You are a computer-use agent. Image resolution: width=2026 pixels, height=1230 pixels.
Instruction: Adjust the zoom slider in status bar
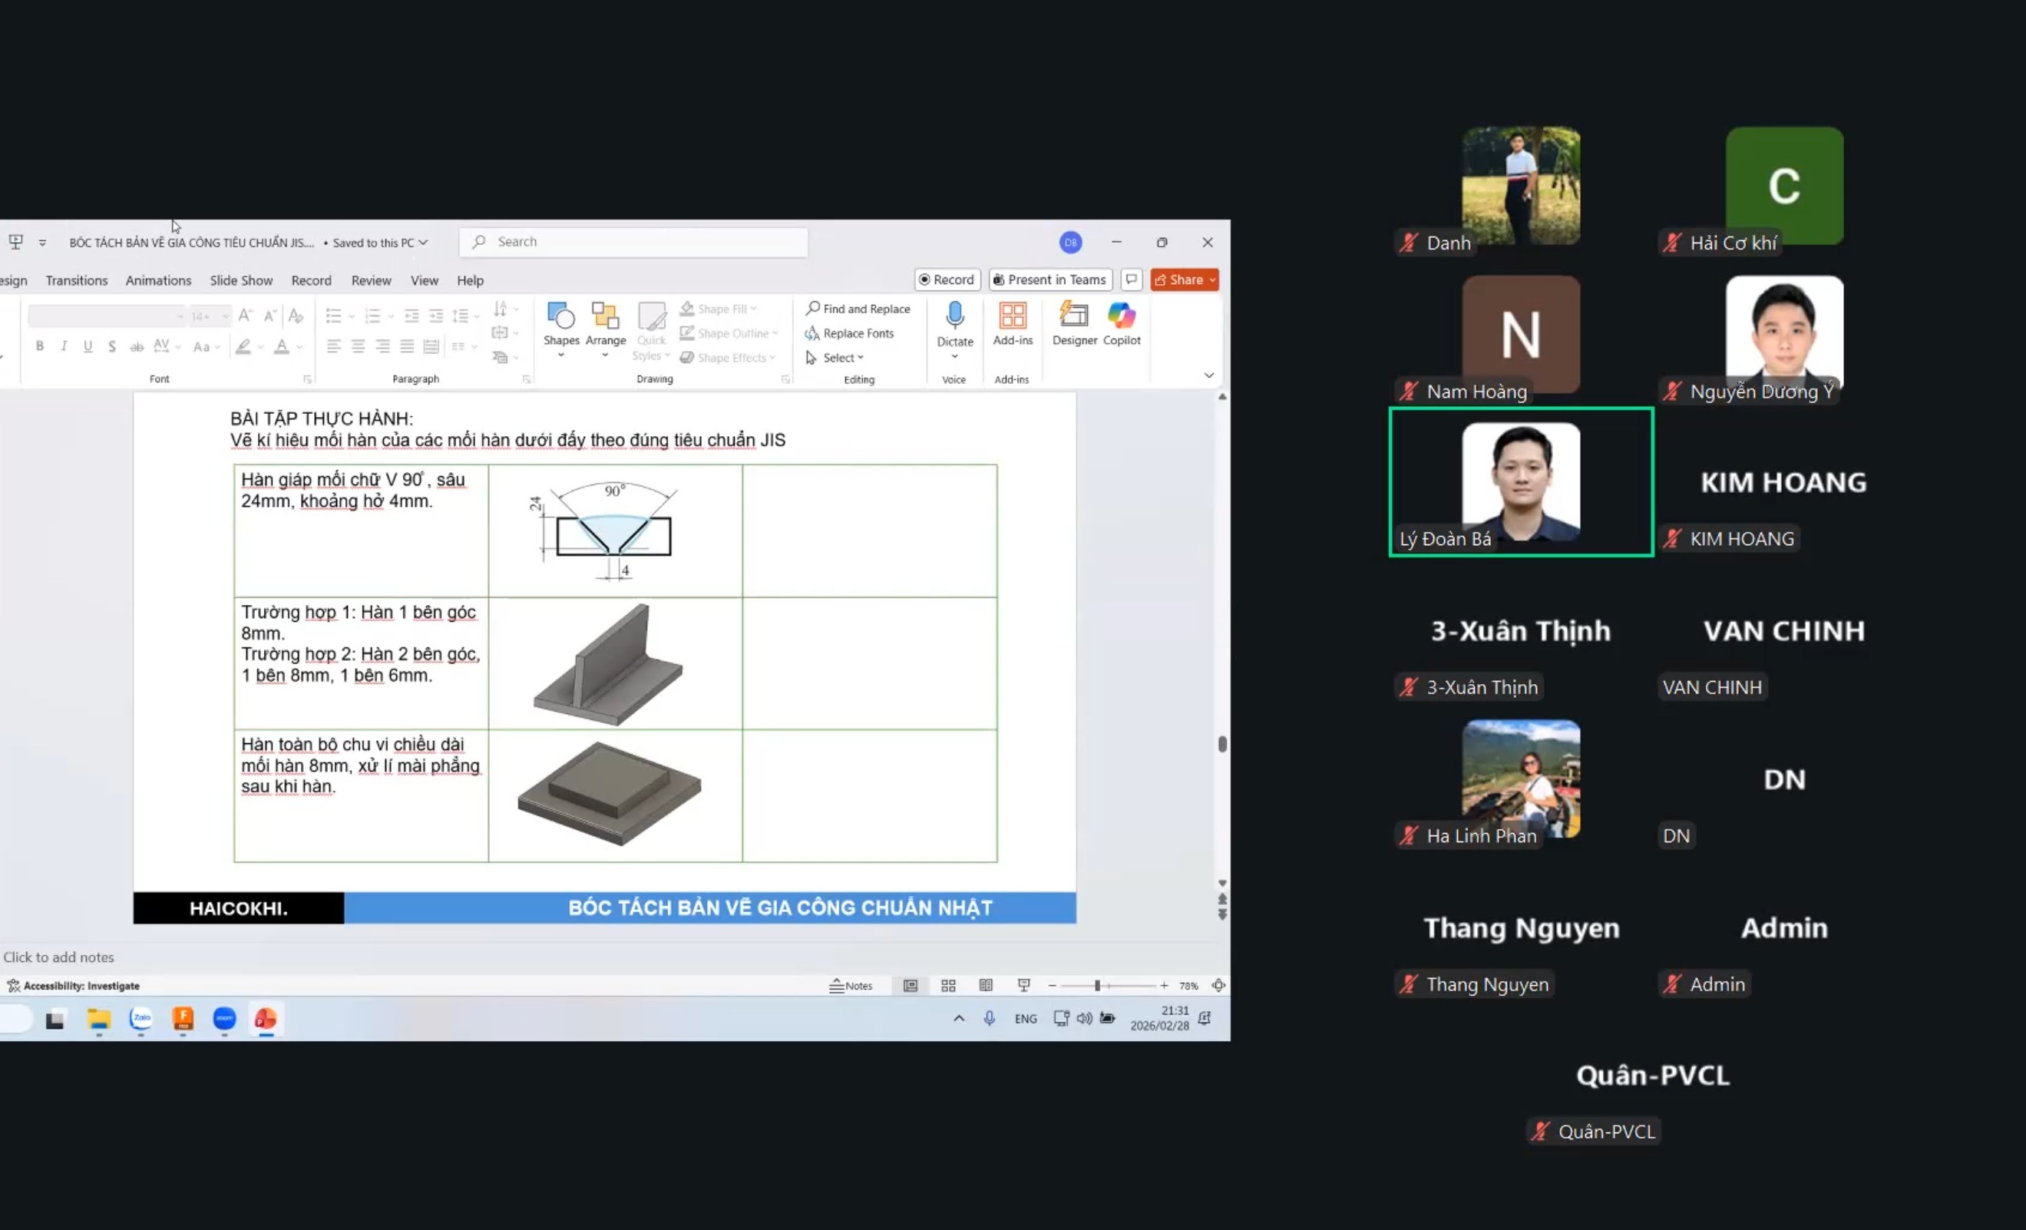coord(1097,985)
